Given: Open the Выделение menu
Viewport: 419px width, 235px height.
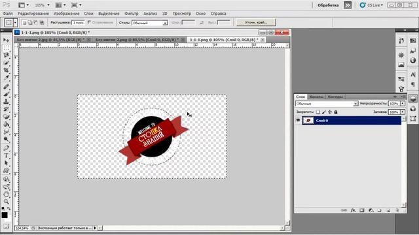Looking at the screenshot, I should (x=109, y=13).
